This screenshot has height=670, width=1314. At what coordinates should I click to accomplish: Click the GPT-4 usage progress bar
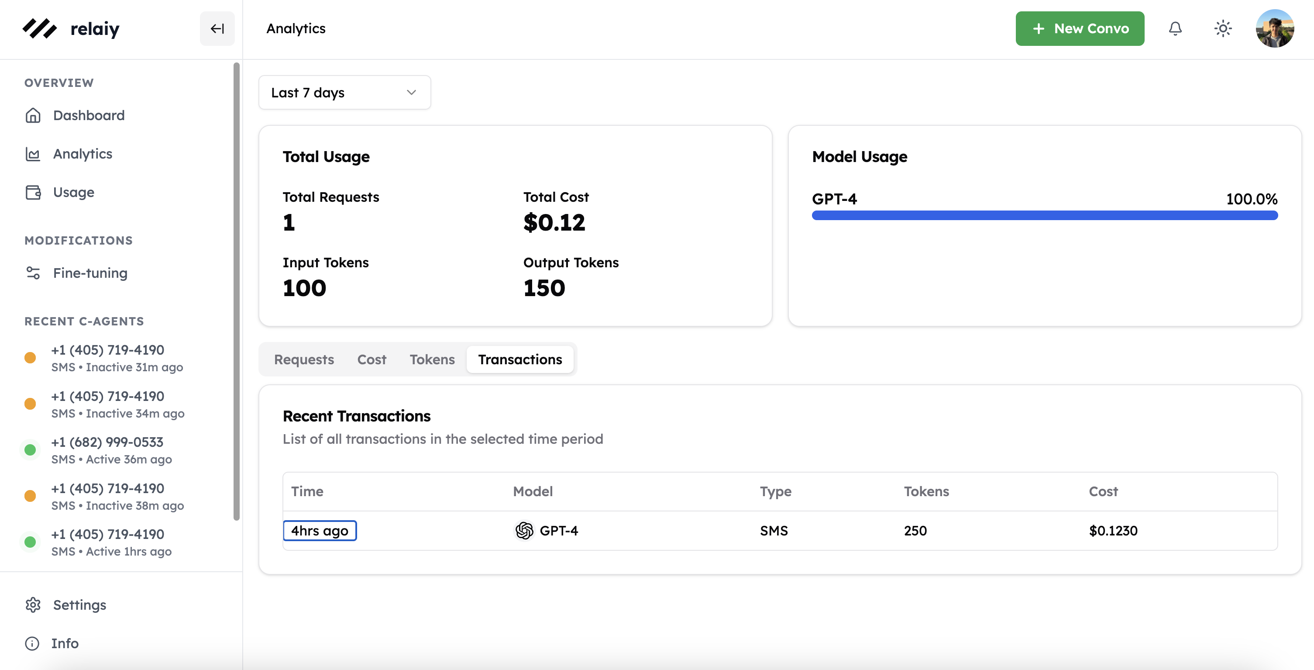tap(1045, 215)
